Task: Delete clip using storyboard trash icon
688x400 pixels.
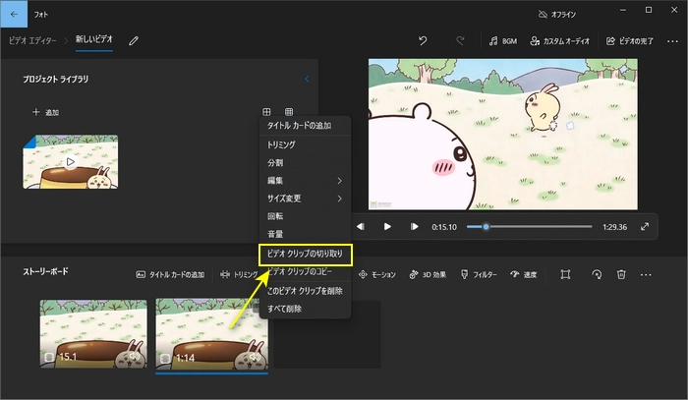Action: pos(620,274)
